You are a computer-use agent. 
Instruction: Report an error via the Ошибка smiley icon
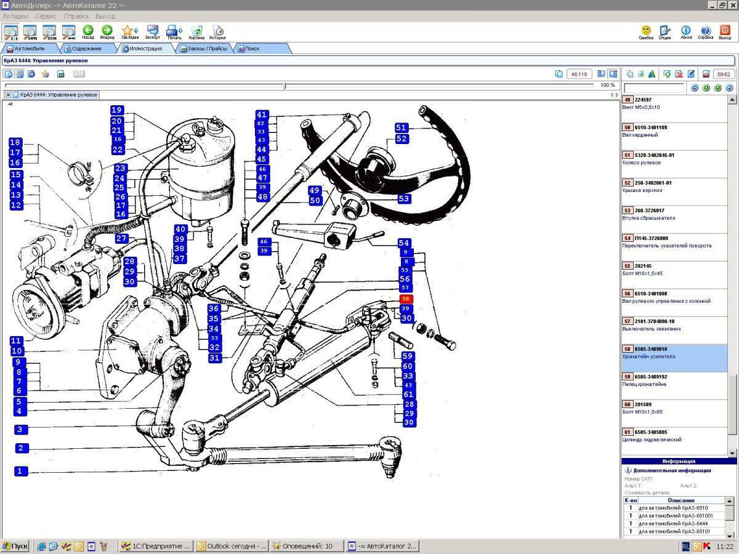[x=646, y=32]
